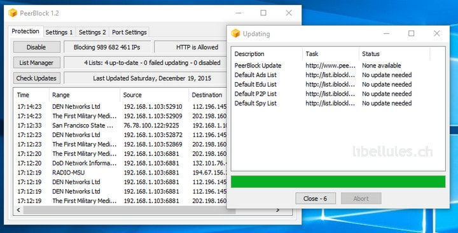Select the Default Edu List row
The image size is (458, 233).
[338, 84]
